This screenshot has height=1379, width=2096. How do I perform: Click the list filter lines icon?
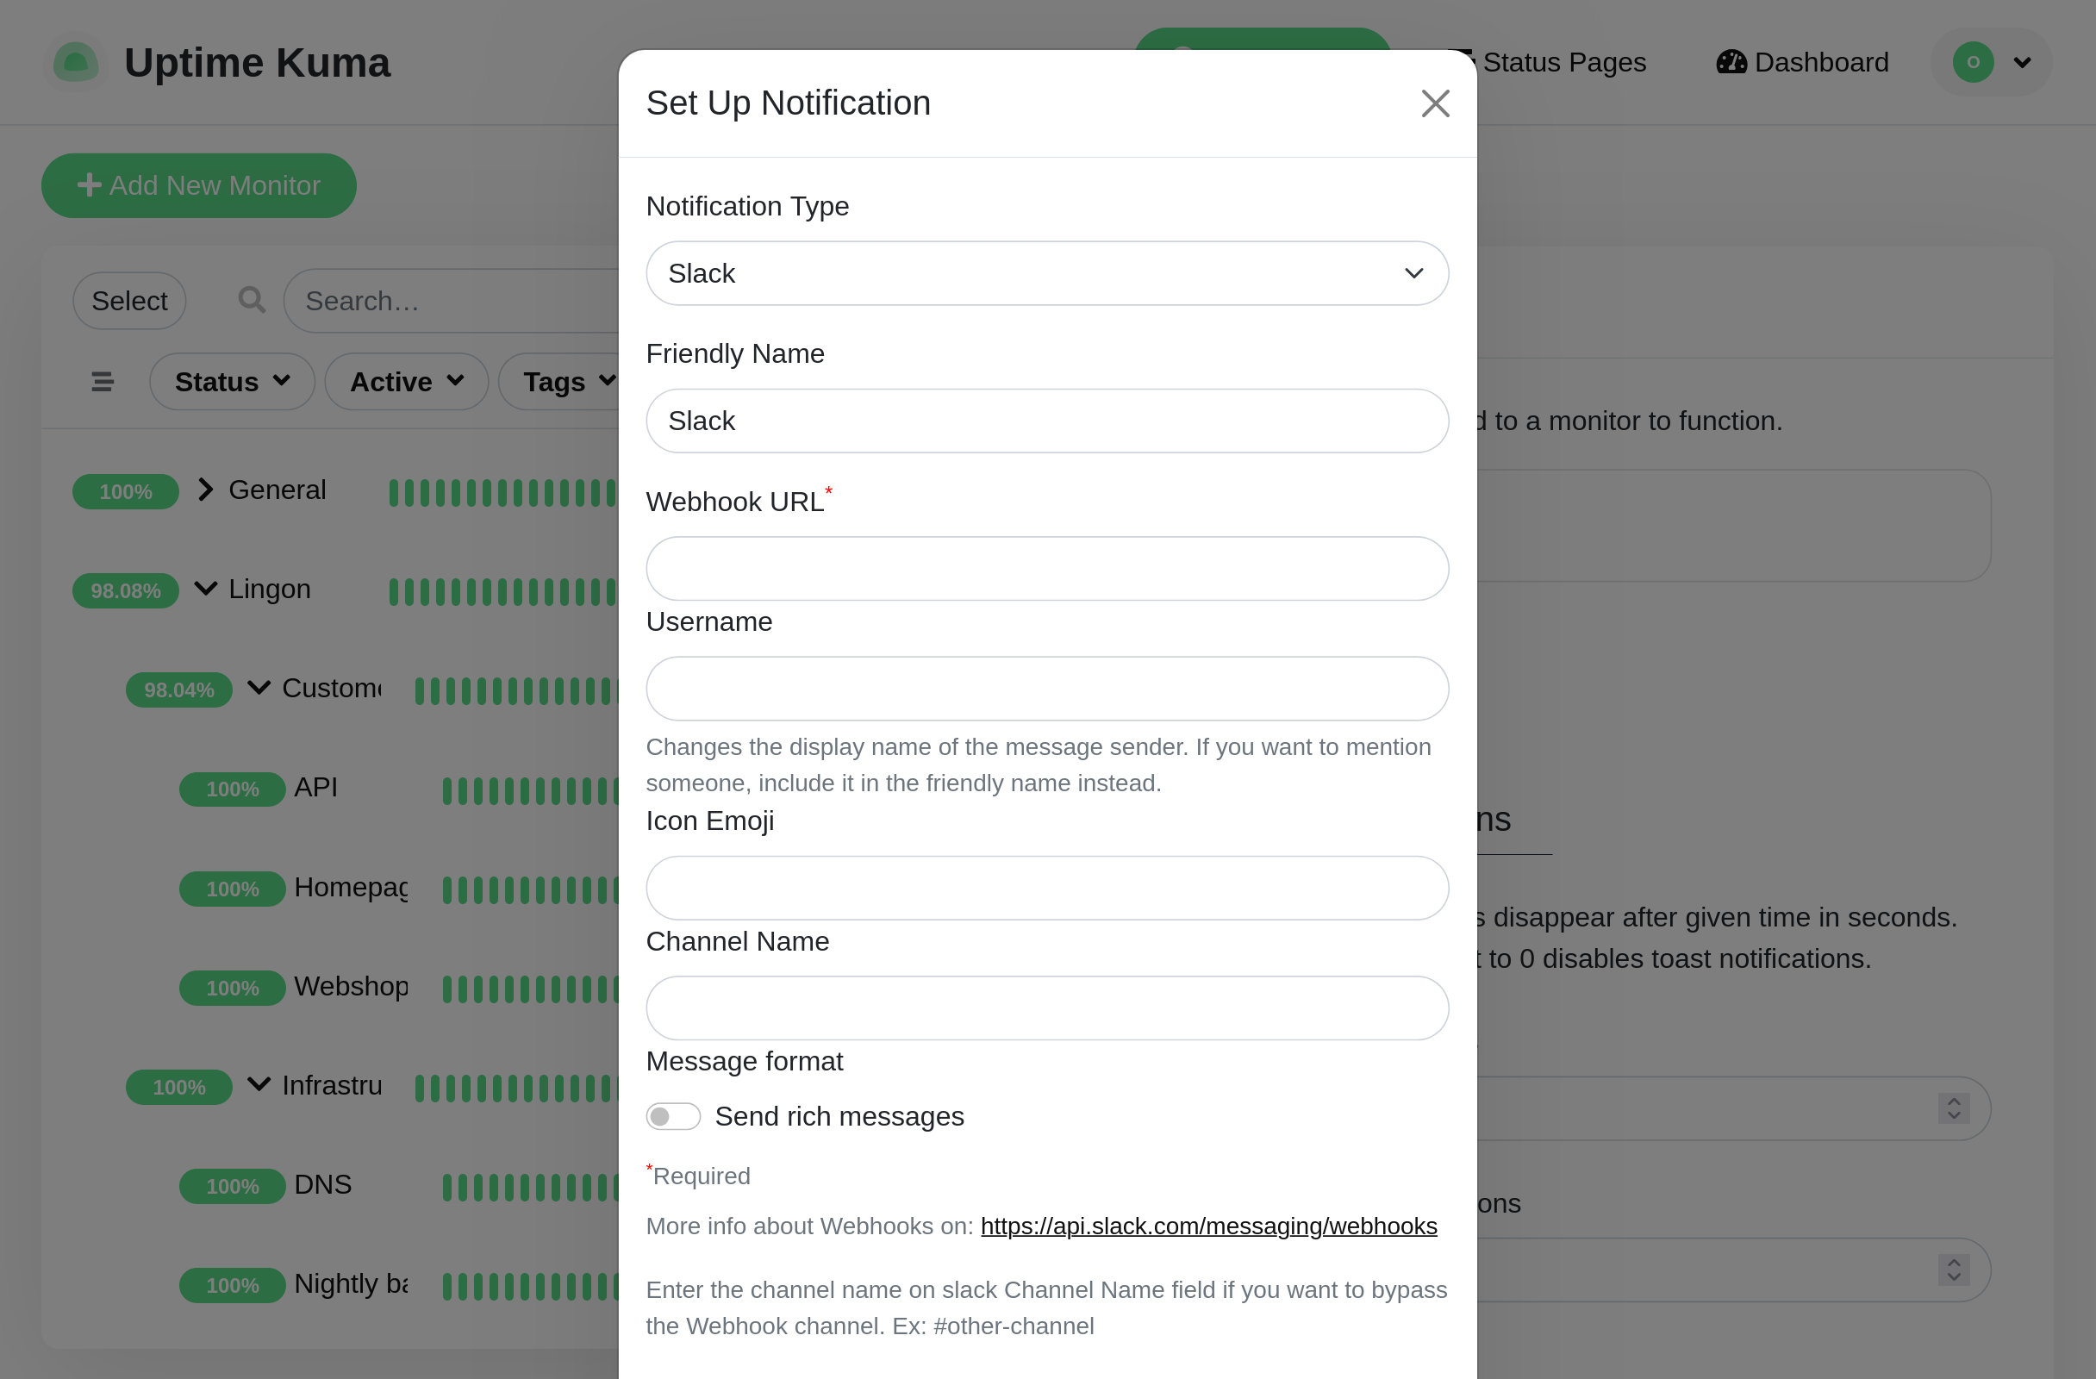(103, 381)
